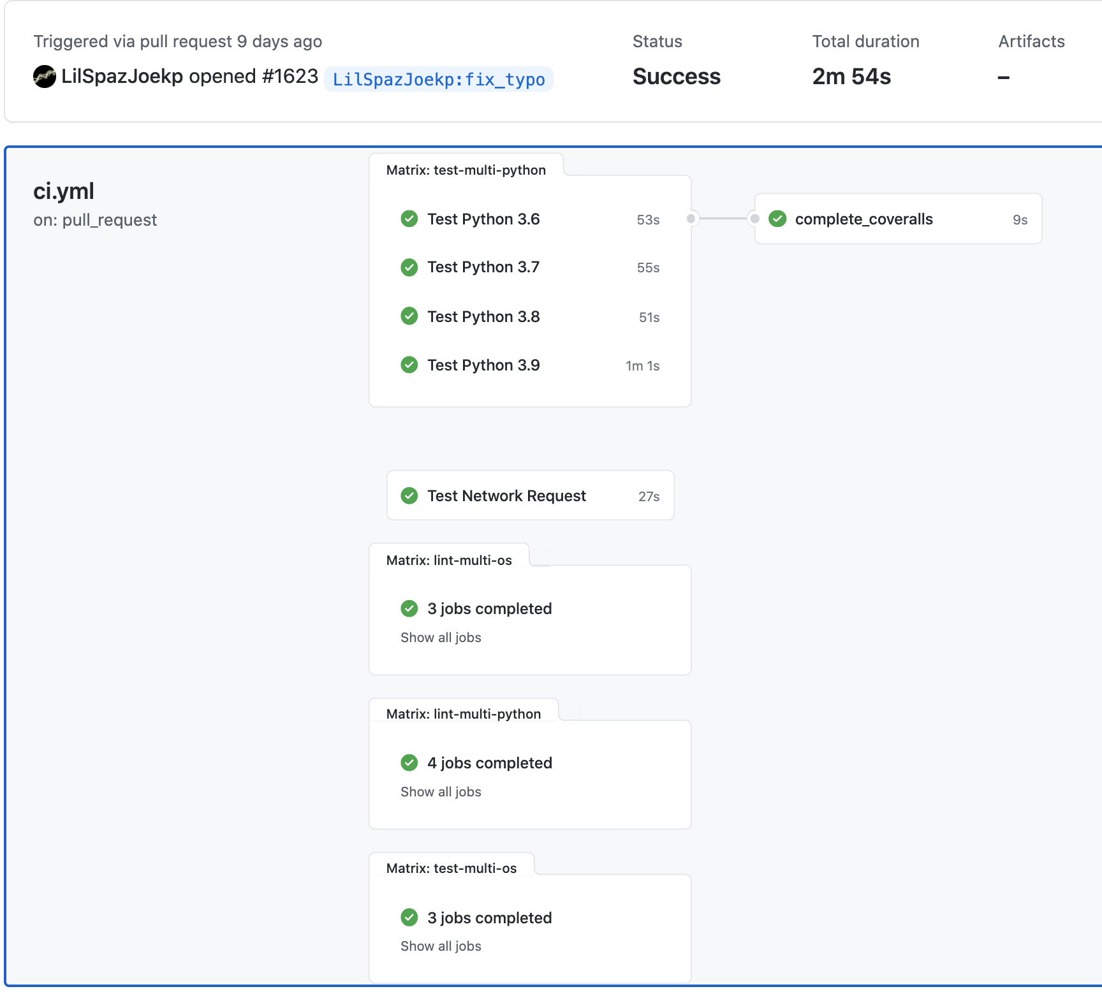
Task: Click the success icon on complete_coveralls
Action: click(777, 219)
